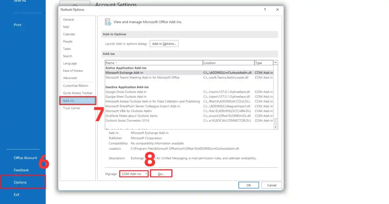The height and width of the screenshot is (204, 389).
Task: Confirm dialog with OK button
Action: [249, 185]
